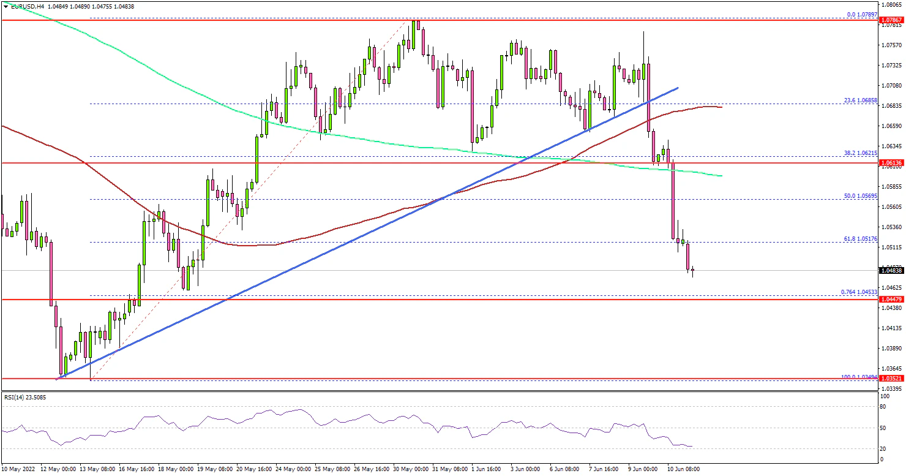Select the 61.8 1.05176 Fibonacci label
Image resolution: width=906 pixels, height=476 pixels.
[x=861, y=239]
